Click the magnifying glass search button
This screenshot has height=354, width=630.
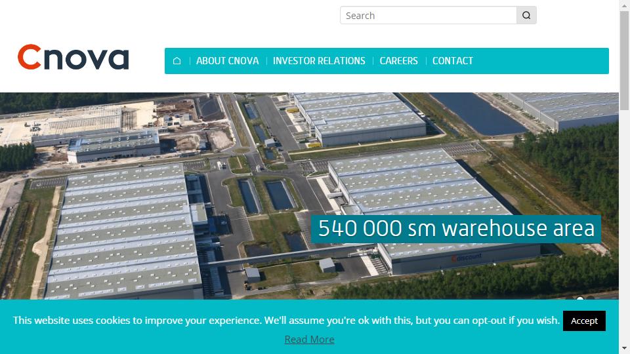(526, 15)
